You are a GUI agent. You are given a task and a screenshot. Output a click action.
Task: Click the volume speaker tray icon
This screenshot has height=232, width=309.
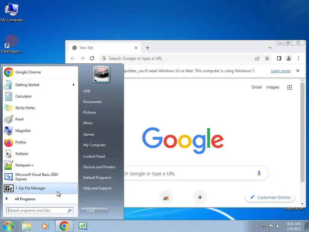point(279,226)
